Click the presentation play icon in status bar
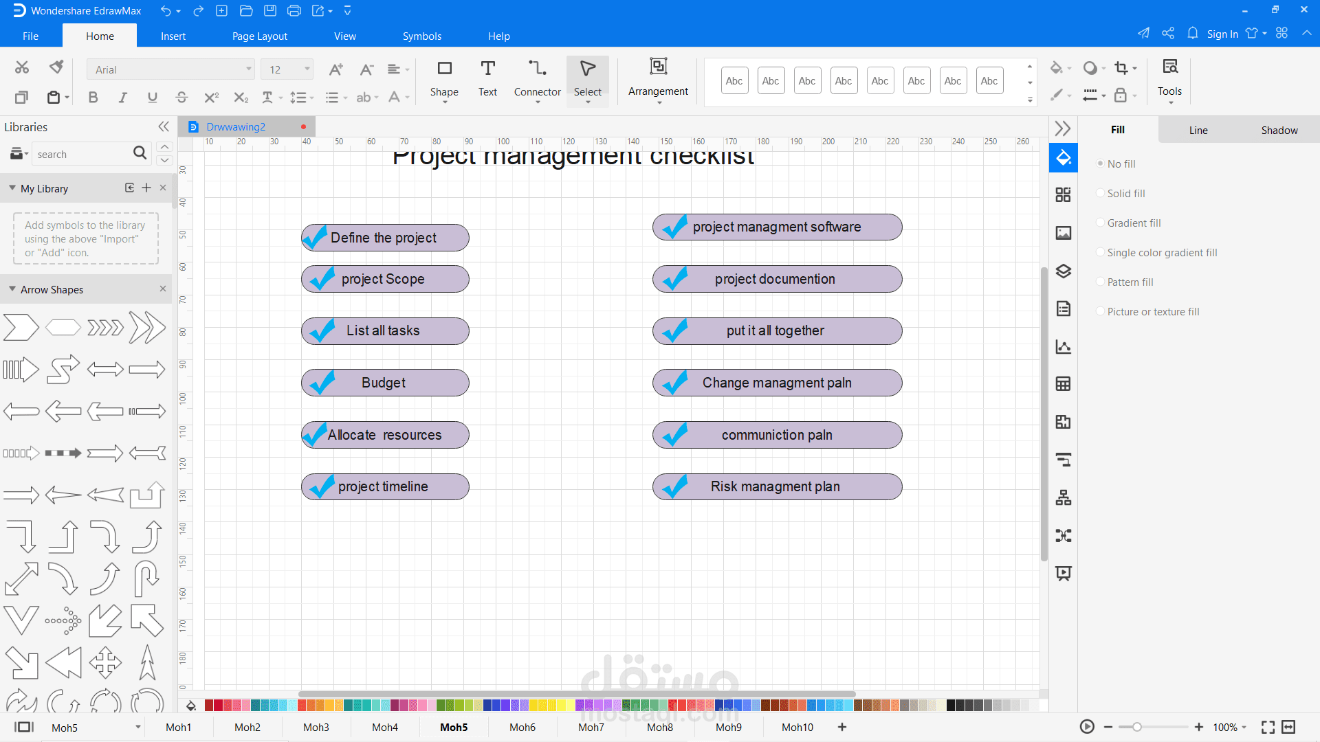1320x742 pixels. point(1087,727)
